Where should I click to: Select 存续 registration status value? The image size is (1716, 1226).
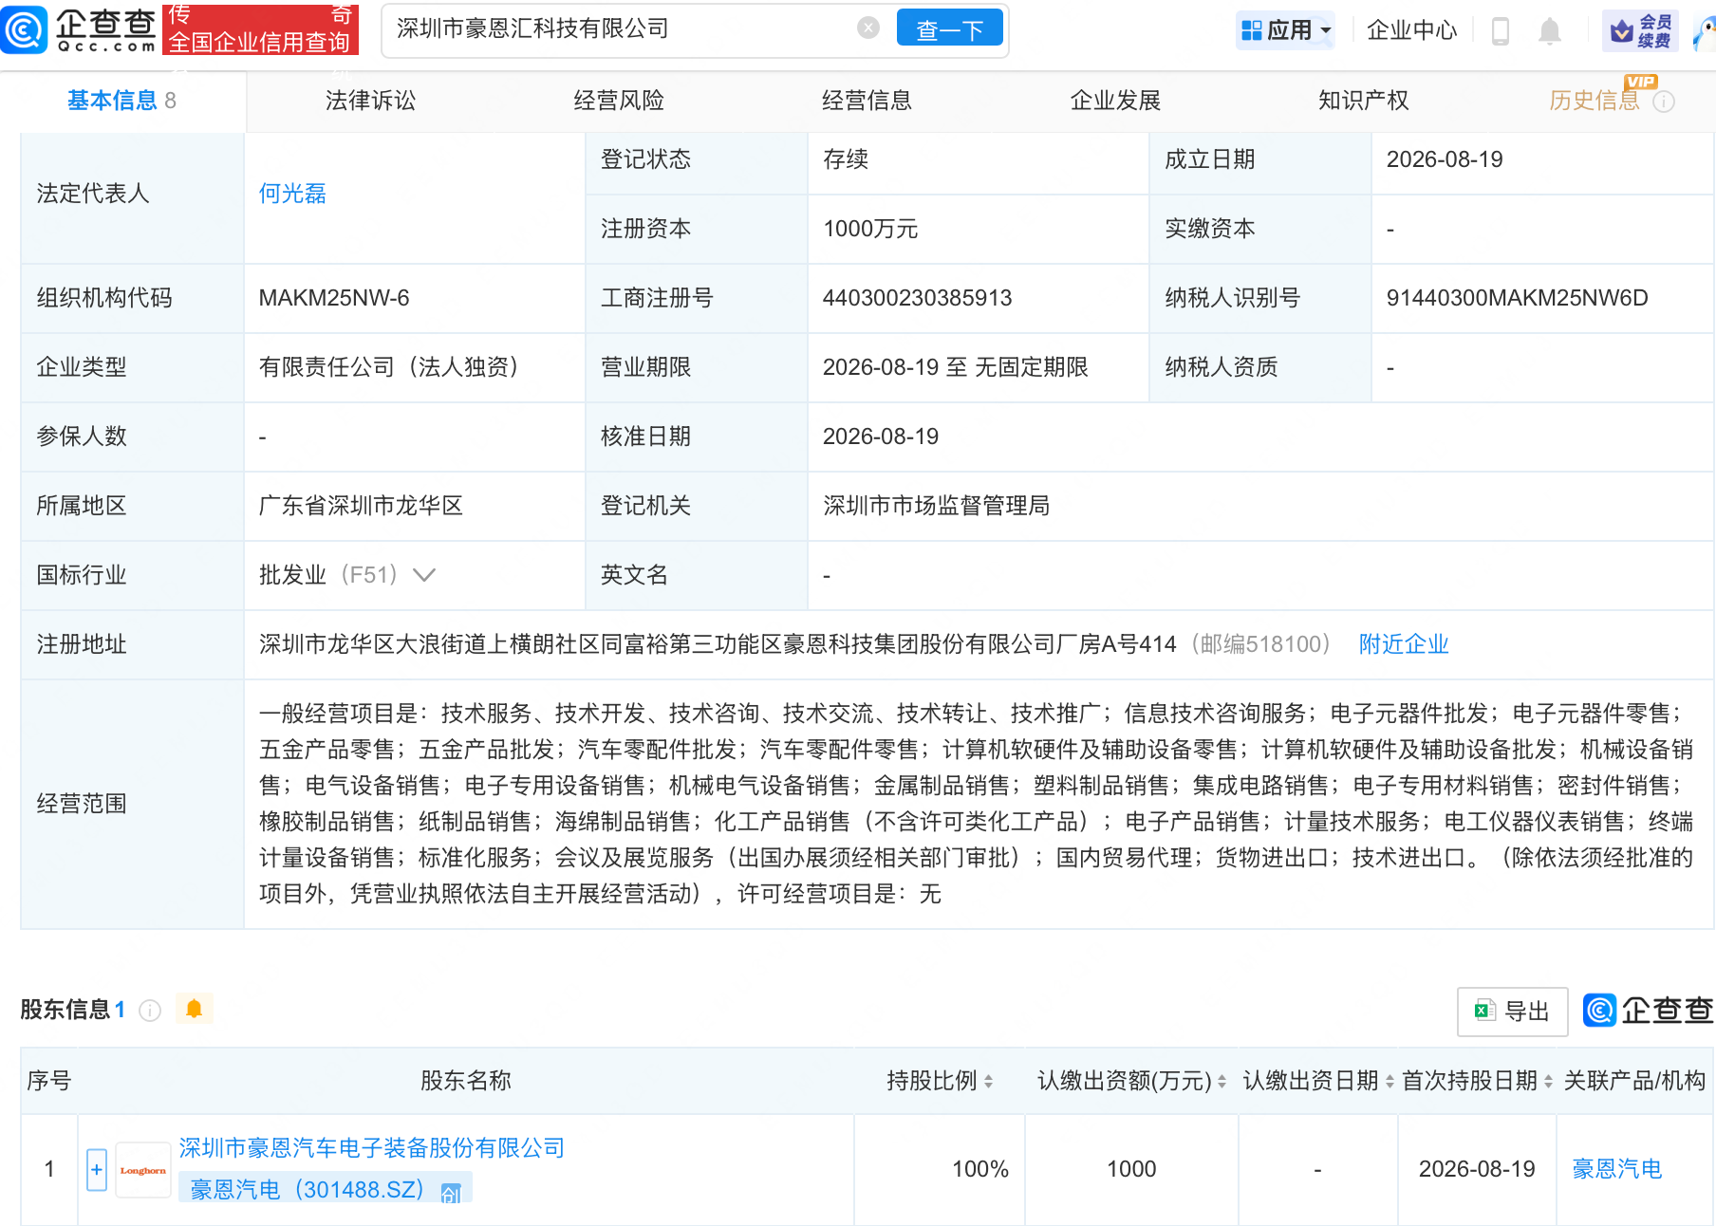click(x=846, y=159)
